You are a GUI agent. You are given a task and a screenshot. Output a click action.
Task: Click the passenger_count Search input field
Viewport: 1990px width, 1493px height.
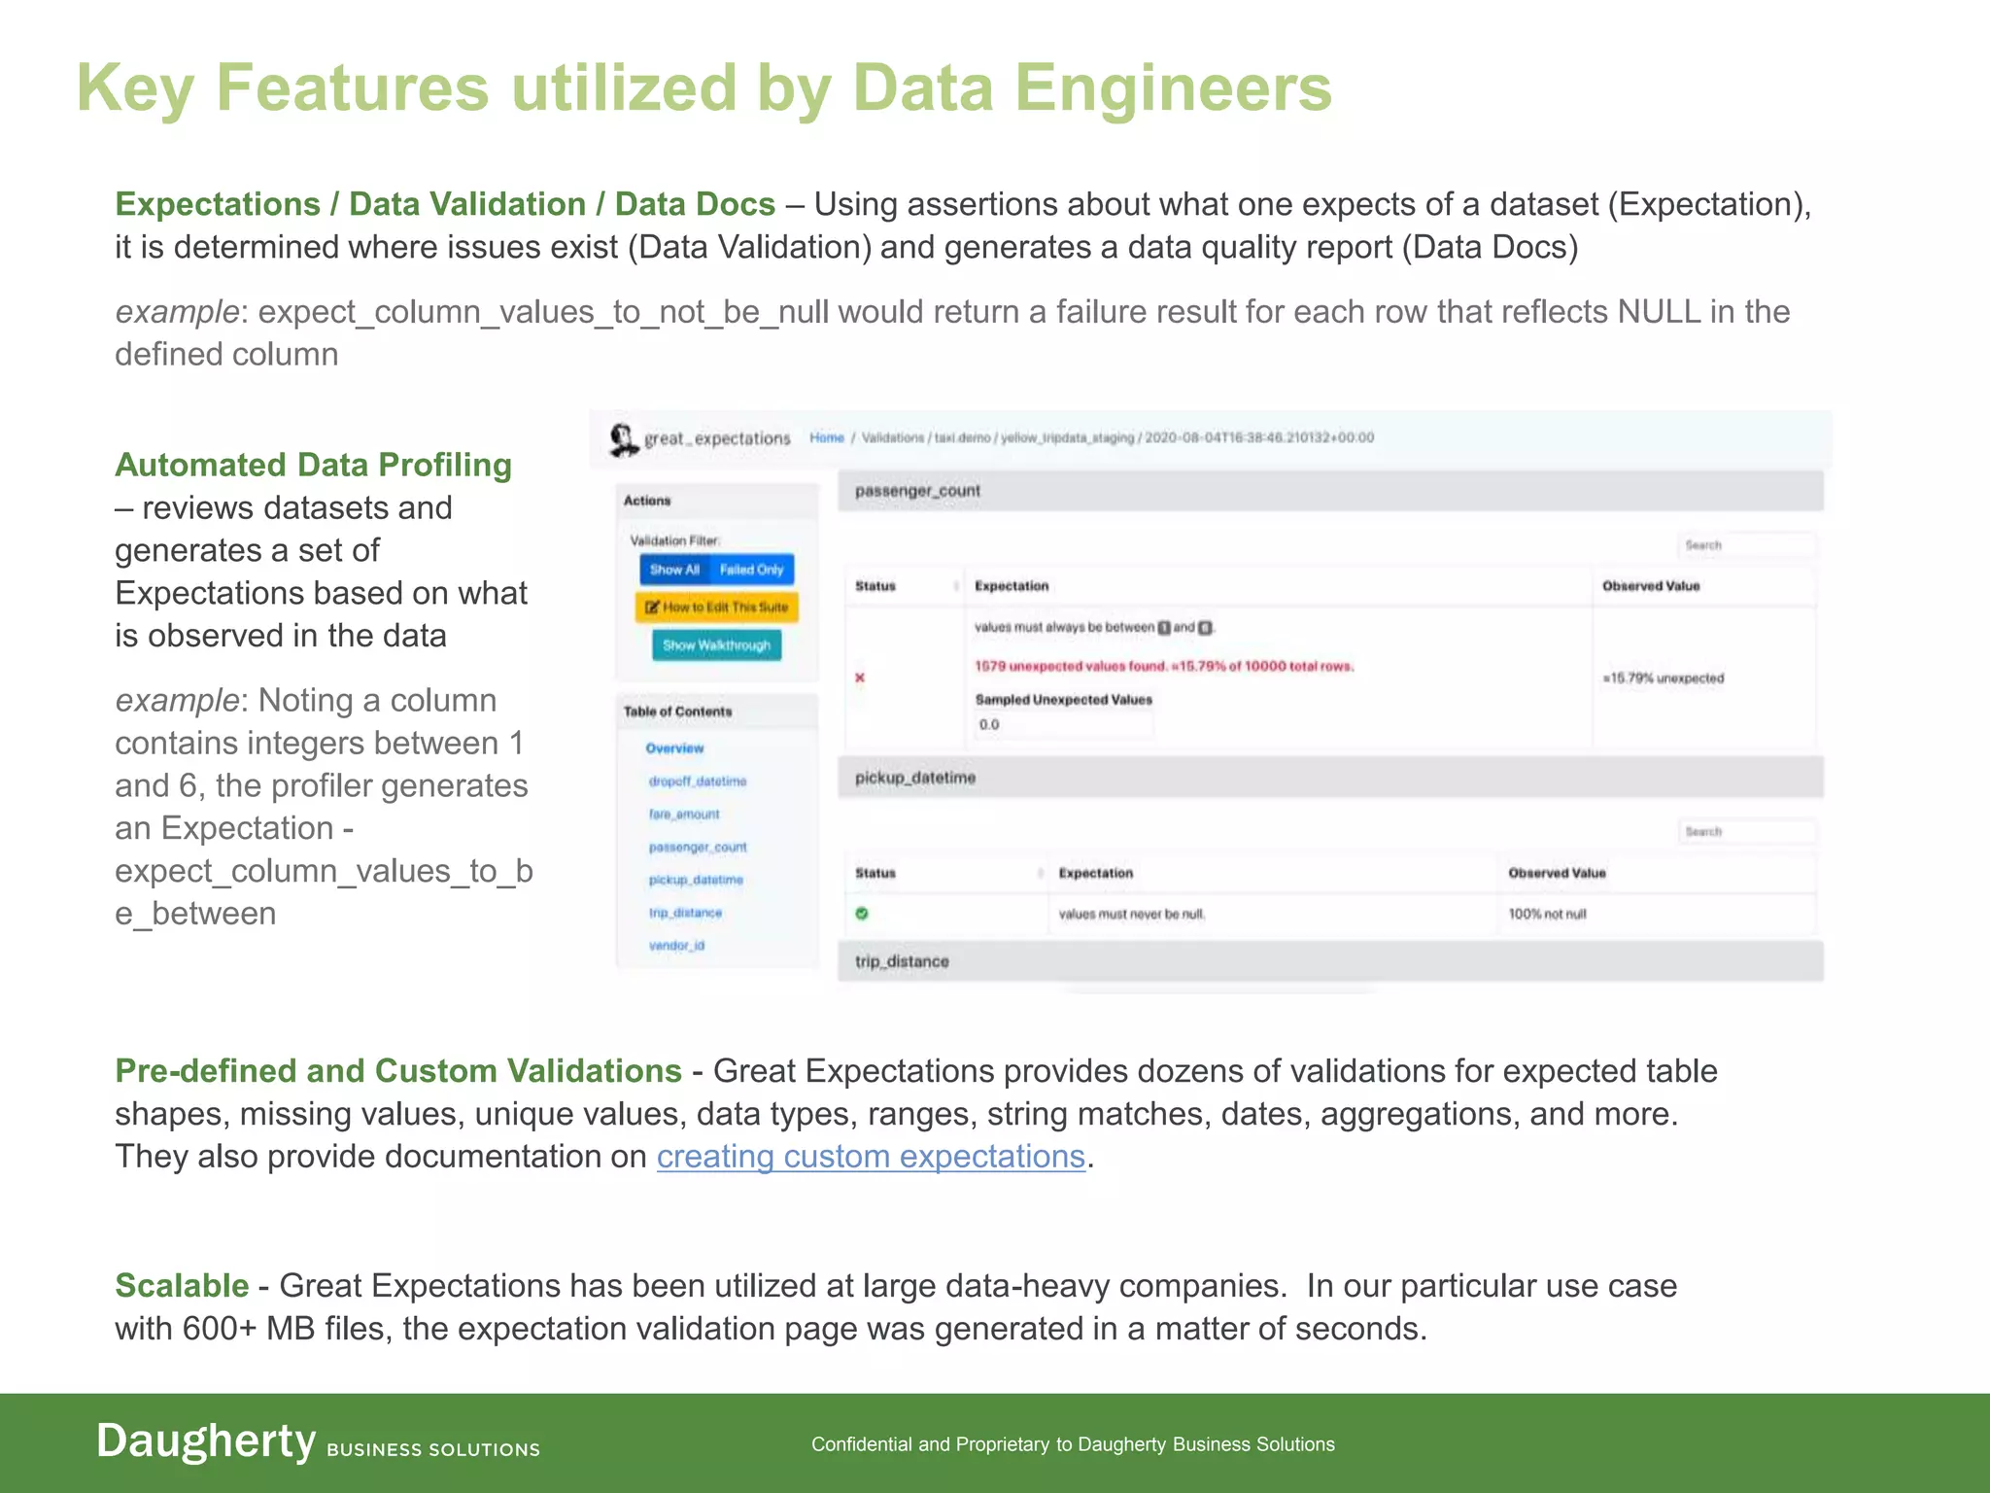coord(1746,545)
